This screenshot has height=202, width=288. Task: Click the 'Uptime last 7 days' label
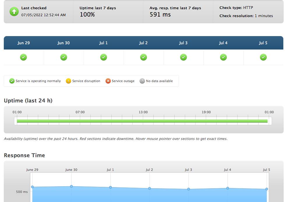coord(98,8)
